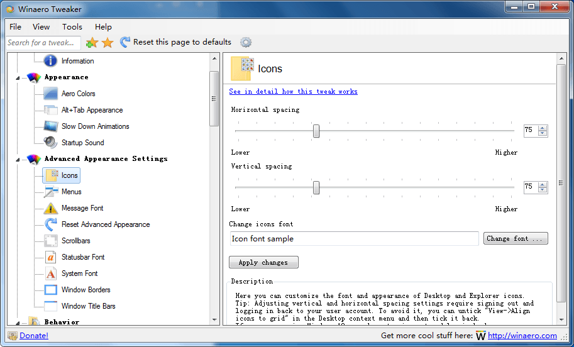Click the tree panel scroll down arrow
This screenshot has width=574, height=347.
coord(214,319)
